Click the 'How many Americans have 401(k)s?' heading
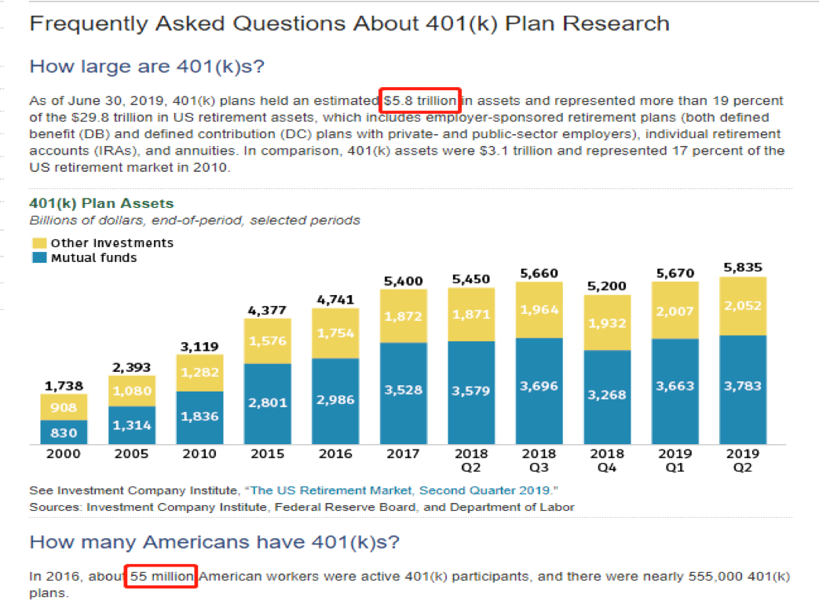819x612 pixels. point(214,542)
